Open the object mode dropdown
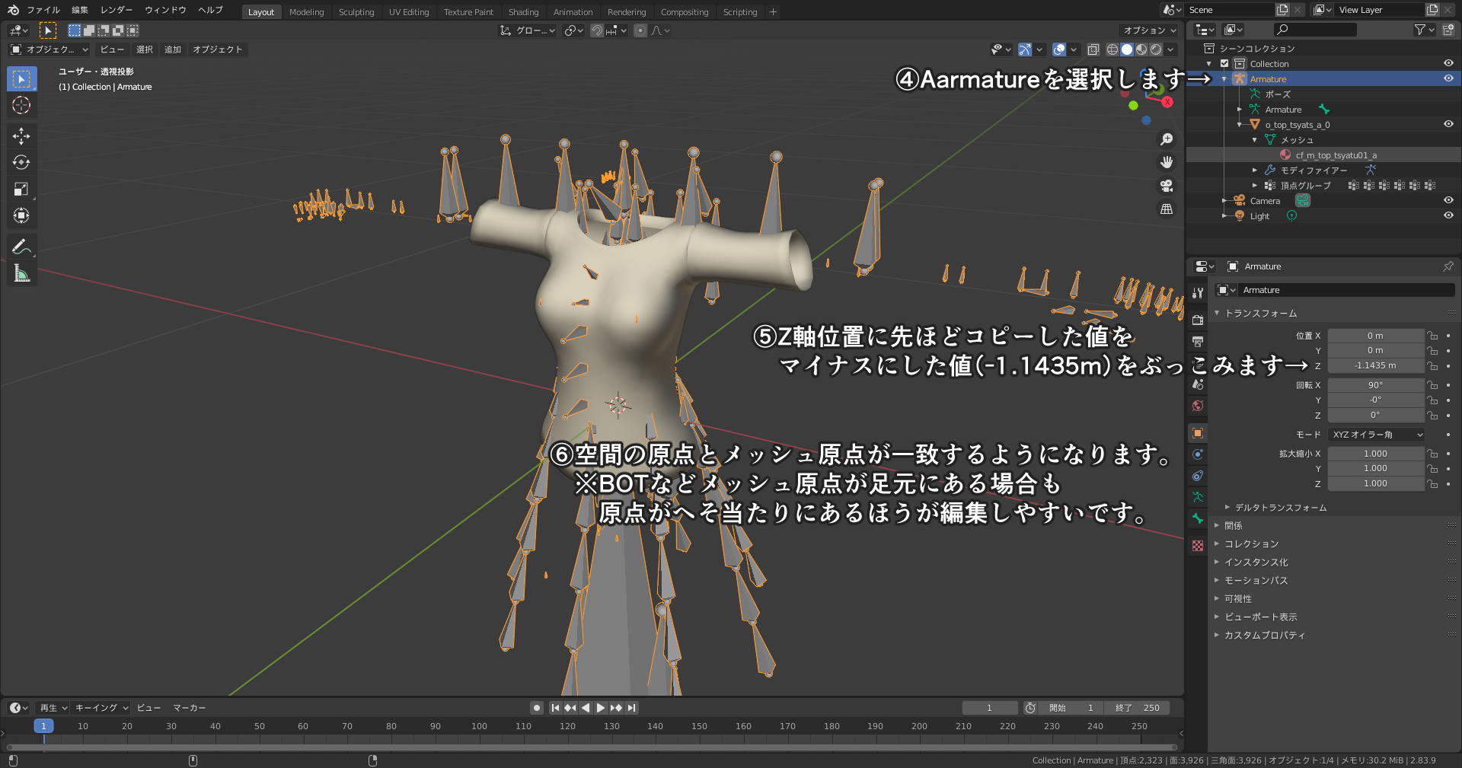The image size is (1462, 768). [x=49, y=49]
